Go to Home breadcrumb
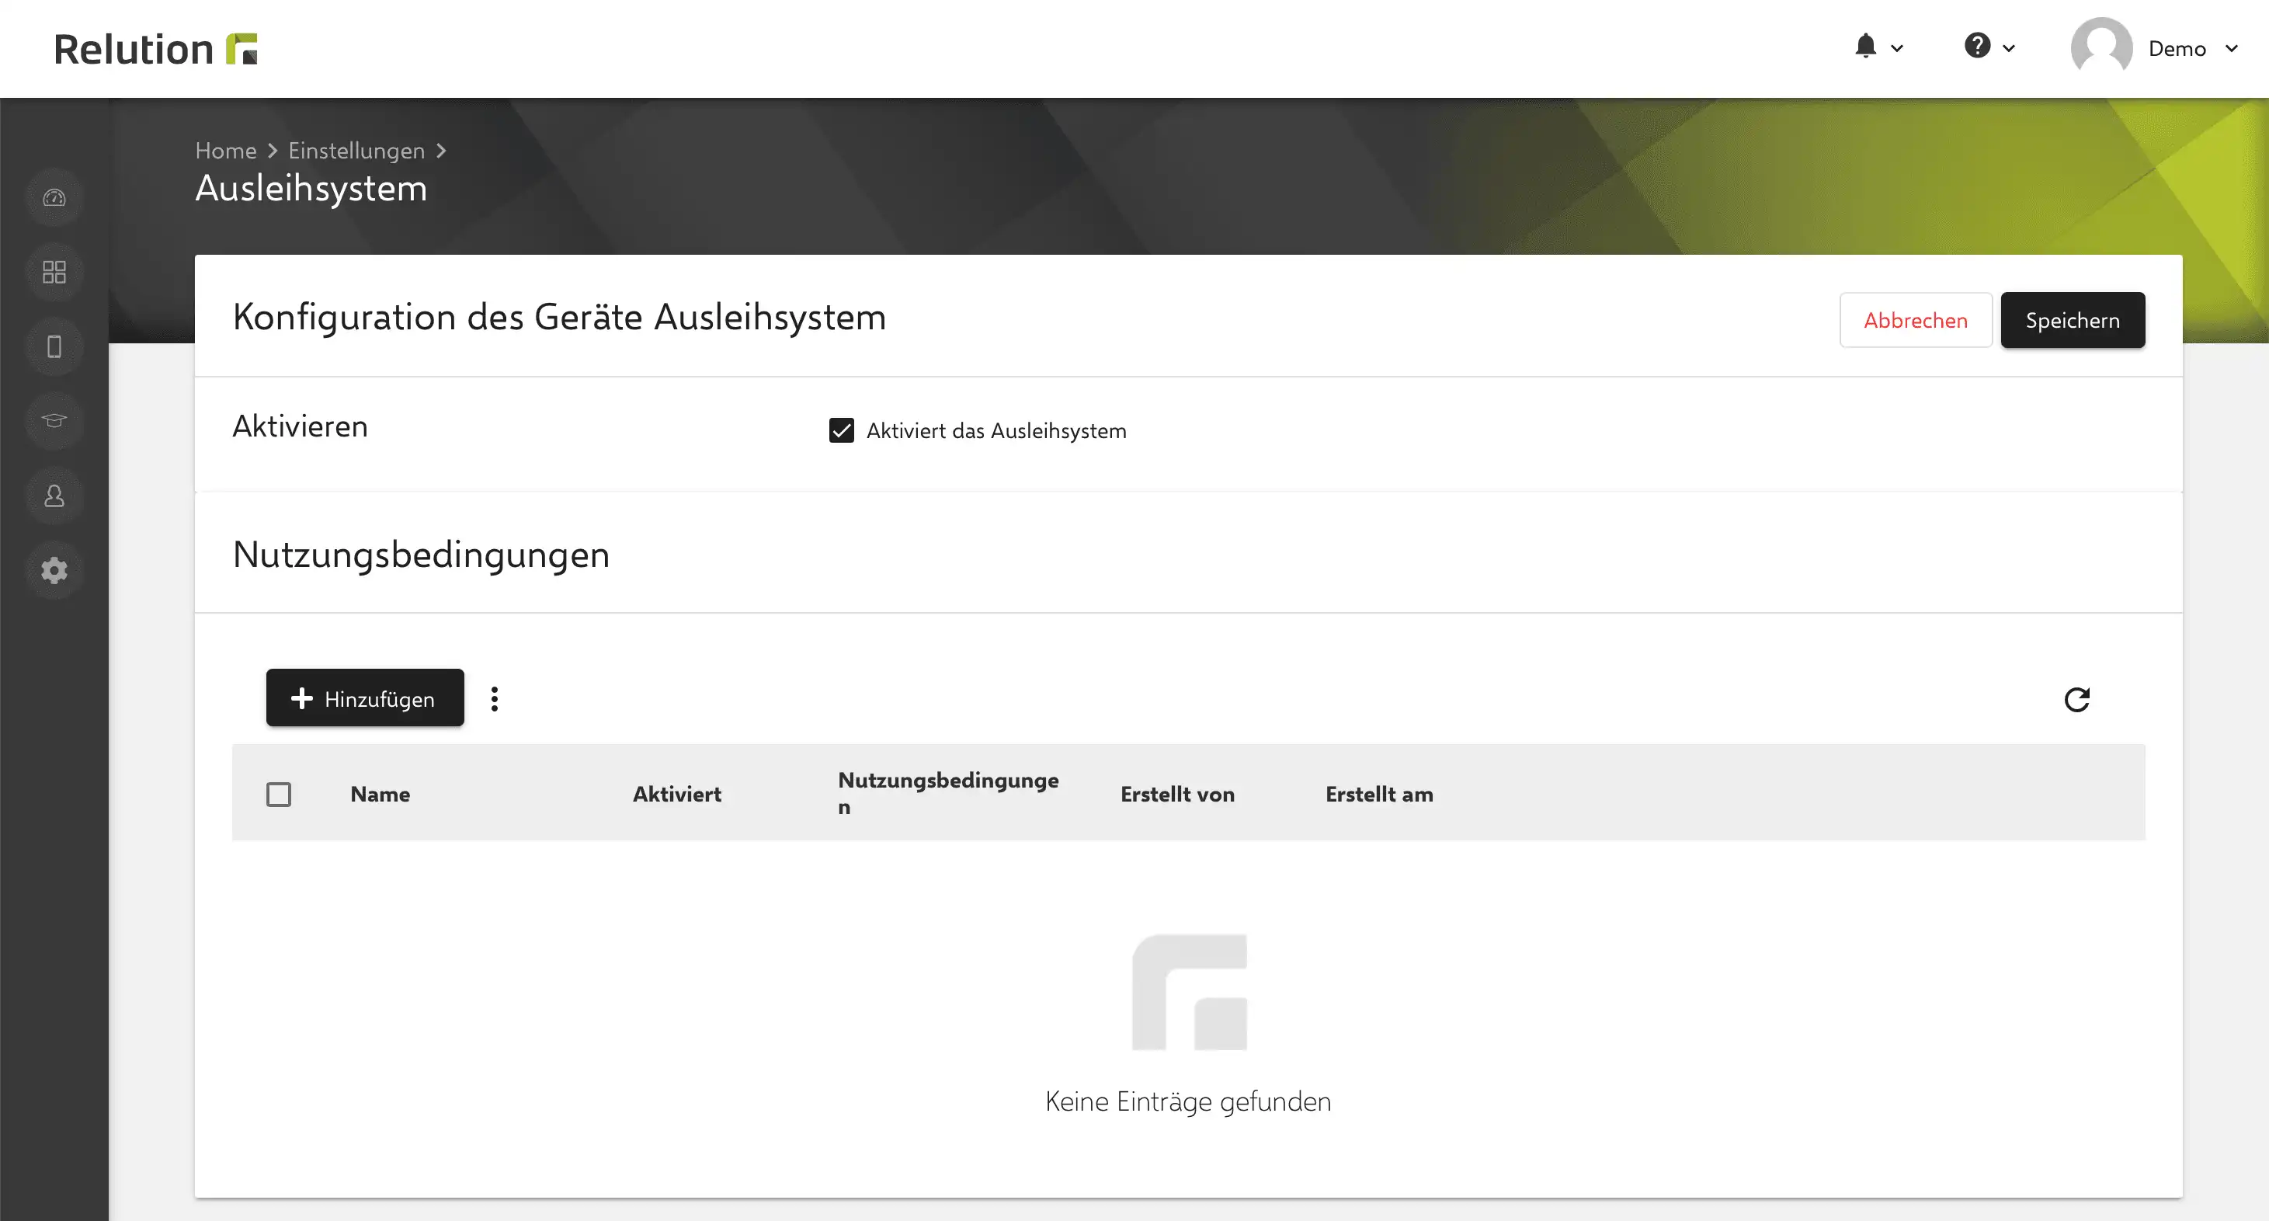Image resolution: width=2269 pixels, height=1221 pixels. pos(225,151)
